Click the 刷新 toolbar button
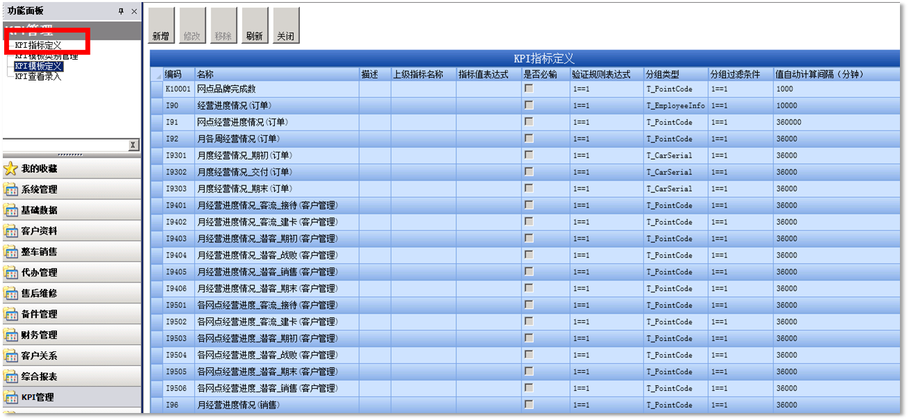 (x=254, y=26)
